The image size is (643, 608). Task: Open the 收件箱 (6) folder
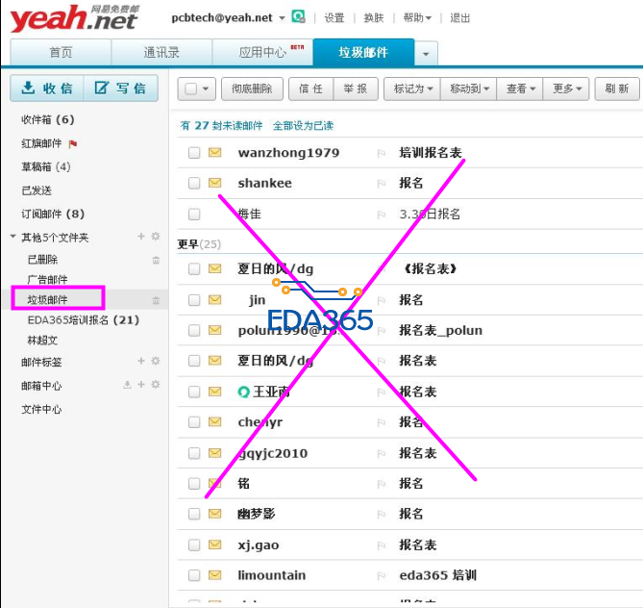48,120
